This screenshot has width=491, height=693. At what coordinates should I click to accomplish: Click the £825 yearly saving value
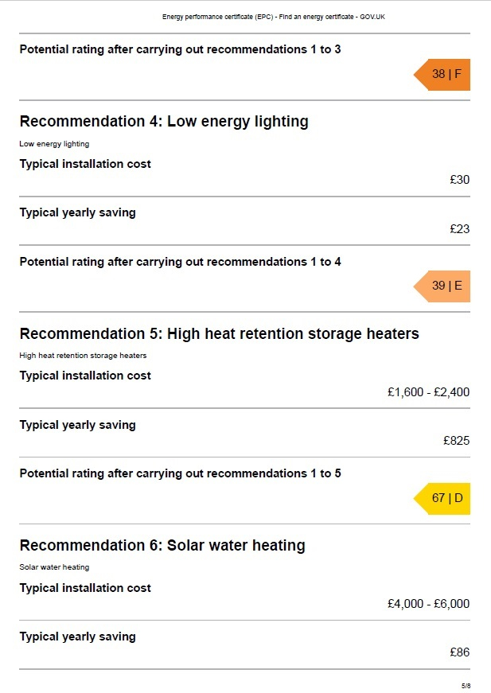pos(457,441)
